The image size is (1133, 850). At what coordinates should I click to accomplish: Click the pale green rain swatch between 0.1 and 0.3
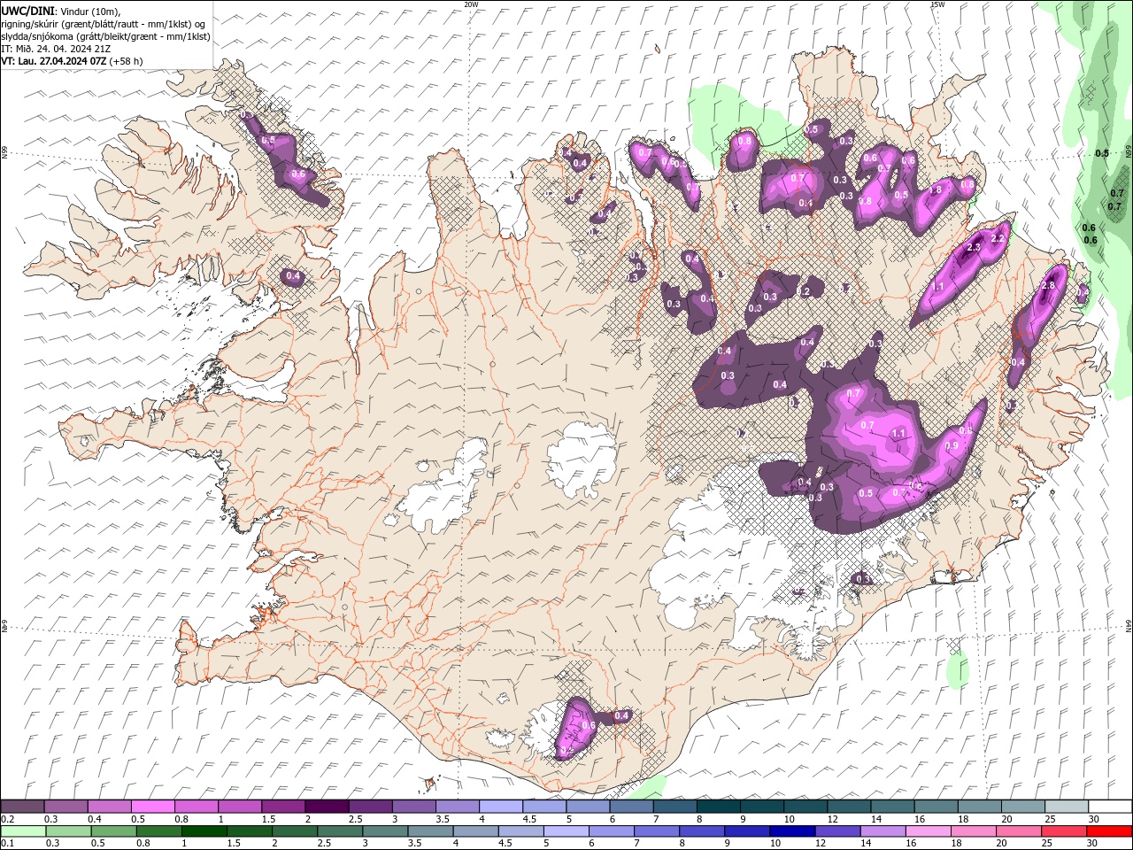coord(24,831)
